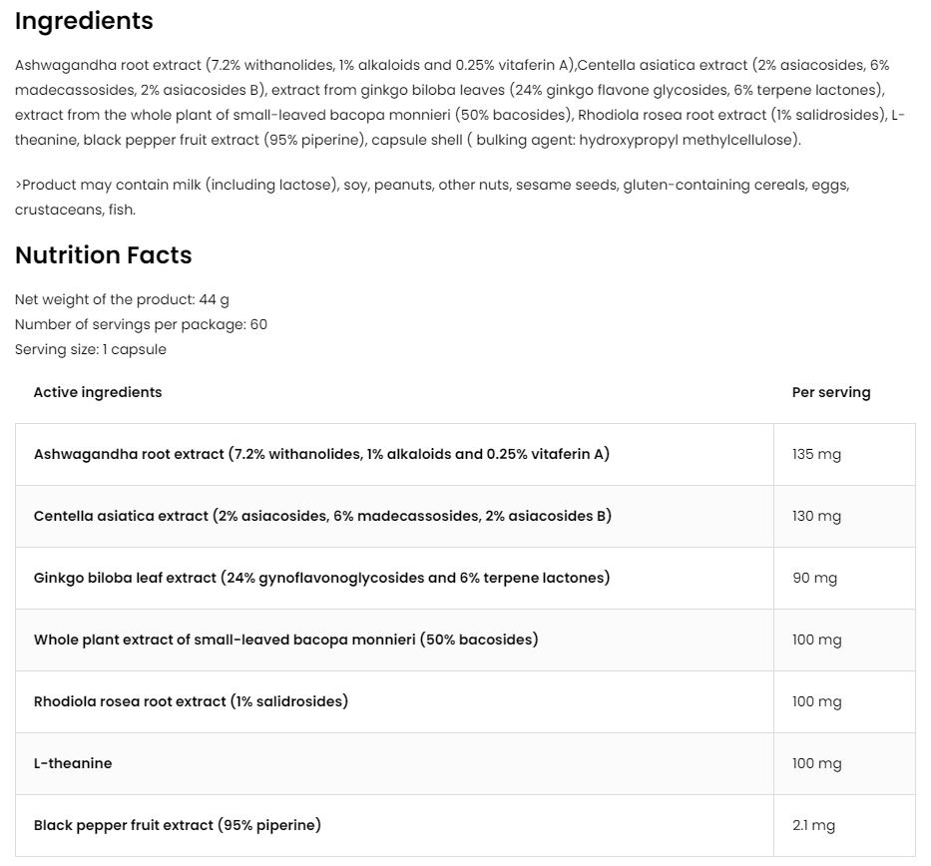Viewport: 931px width, 866px height.
Task: Click the 135 mg value cell
Action: coord(816,454)
